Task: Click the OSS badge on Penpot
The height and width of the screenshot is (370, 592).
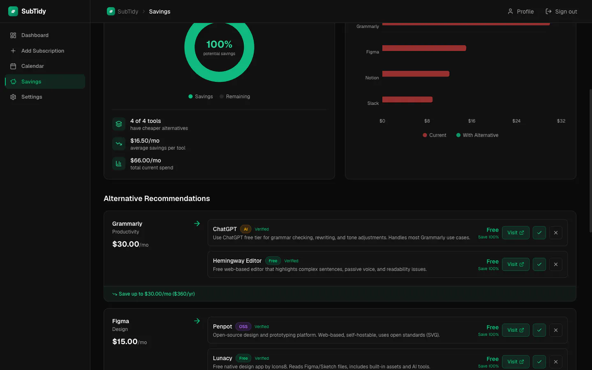Action: [x=243, y=327]
